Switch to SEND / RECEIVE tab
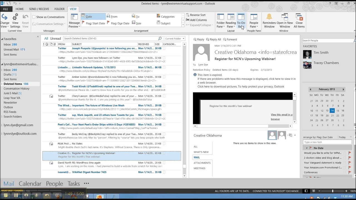 click(39, 9)
